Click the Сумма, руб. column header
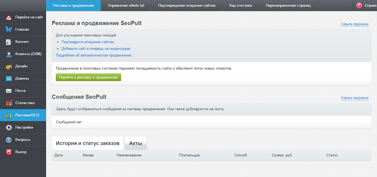The height and width of the screenshot is (177, 377). 282,155
